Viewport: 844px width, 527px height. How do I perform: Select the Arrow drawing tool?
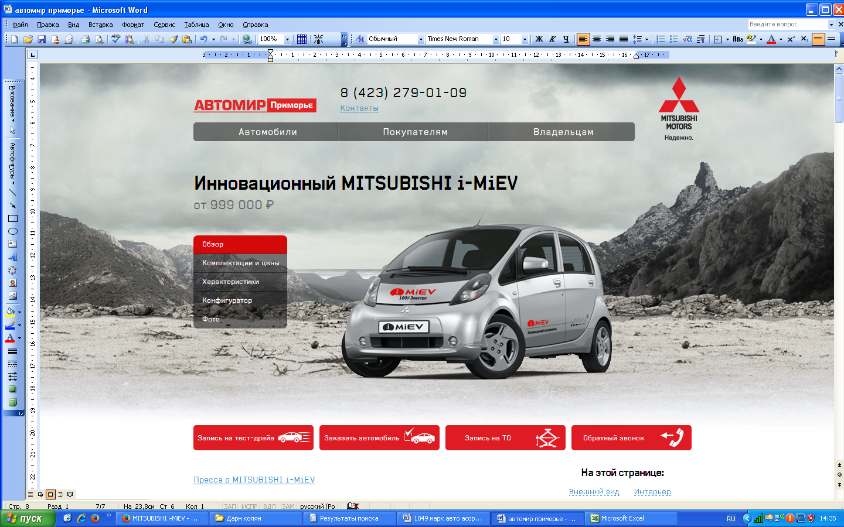pos(12,205)
